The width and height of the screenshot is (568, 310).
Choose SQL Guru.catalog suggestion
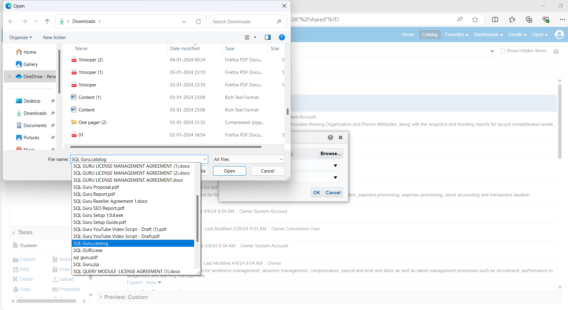(x=133, y=243)
